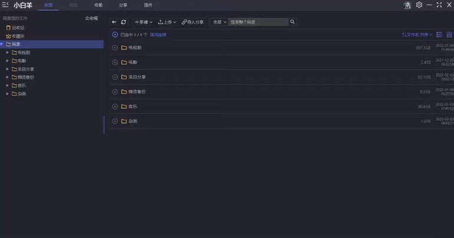The image size is (454, 238).
Task: Click 来自分享 folder icon in file list
Action: point(124,77)
